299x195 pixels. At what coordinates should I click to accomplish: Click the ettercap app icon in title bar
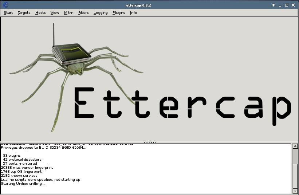point(5,5)
